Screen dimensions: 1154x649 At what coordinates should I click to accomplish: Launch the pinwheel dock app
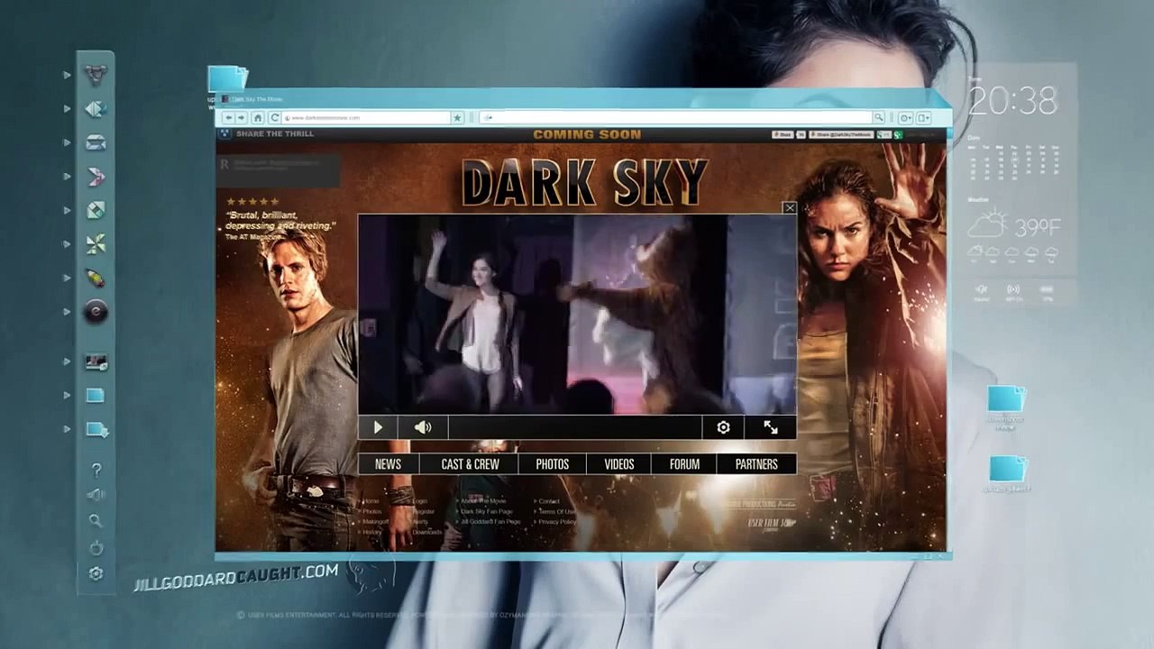[96, 244]
